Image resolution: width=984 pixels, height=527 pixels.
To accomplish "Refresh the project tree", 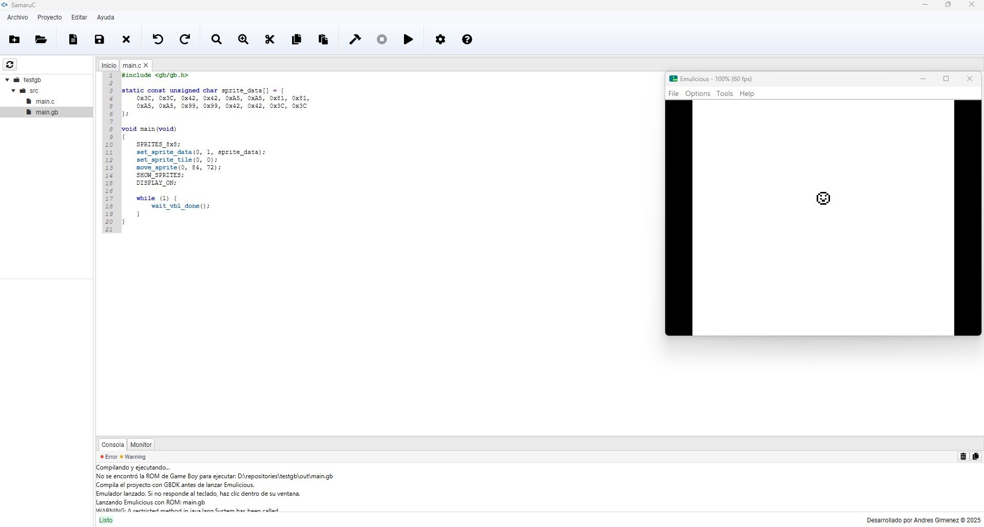I will [10, 65].
